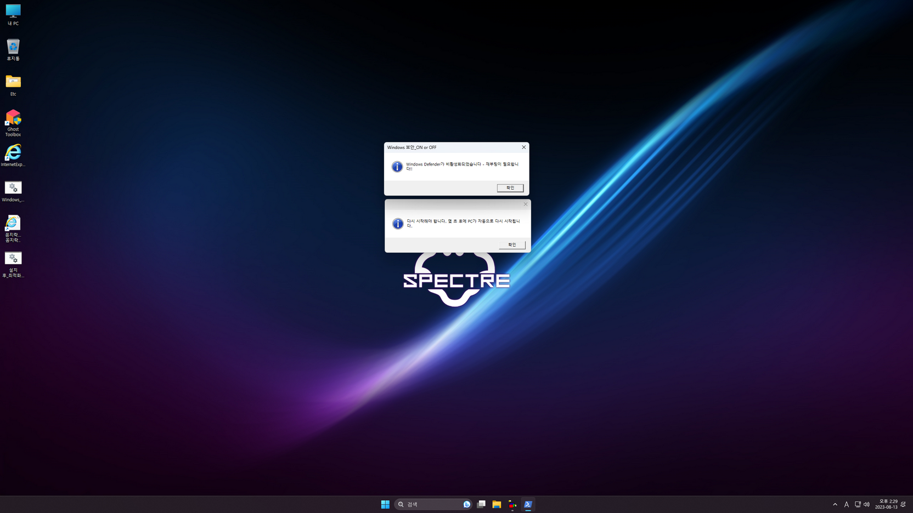Click 확인 in Windows Defender disabled dialog
The image size is (913, 513).
[510, 188]
